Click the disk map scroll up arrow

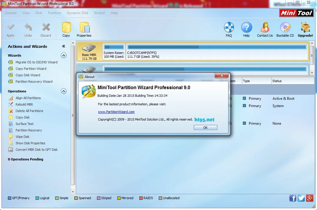pyautogui.click(x=312, y=43)
